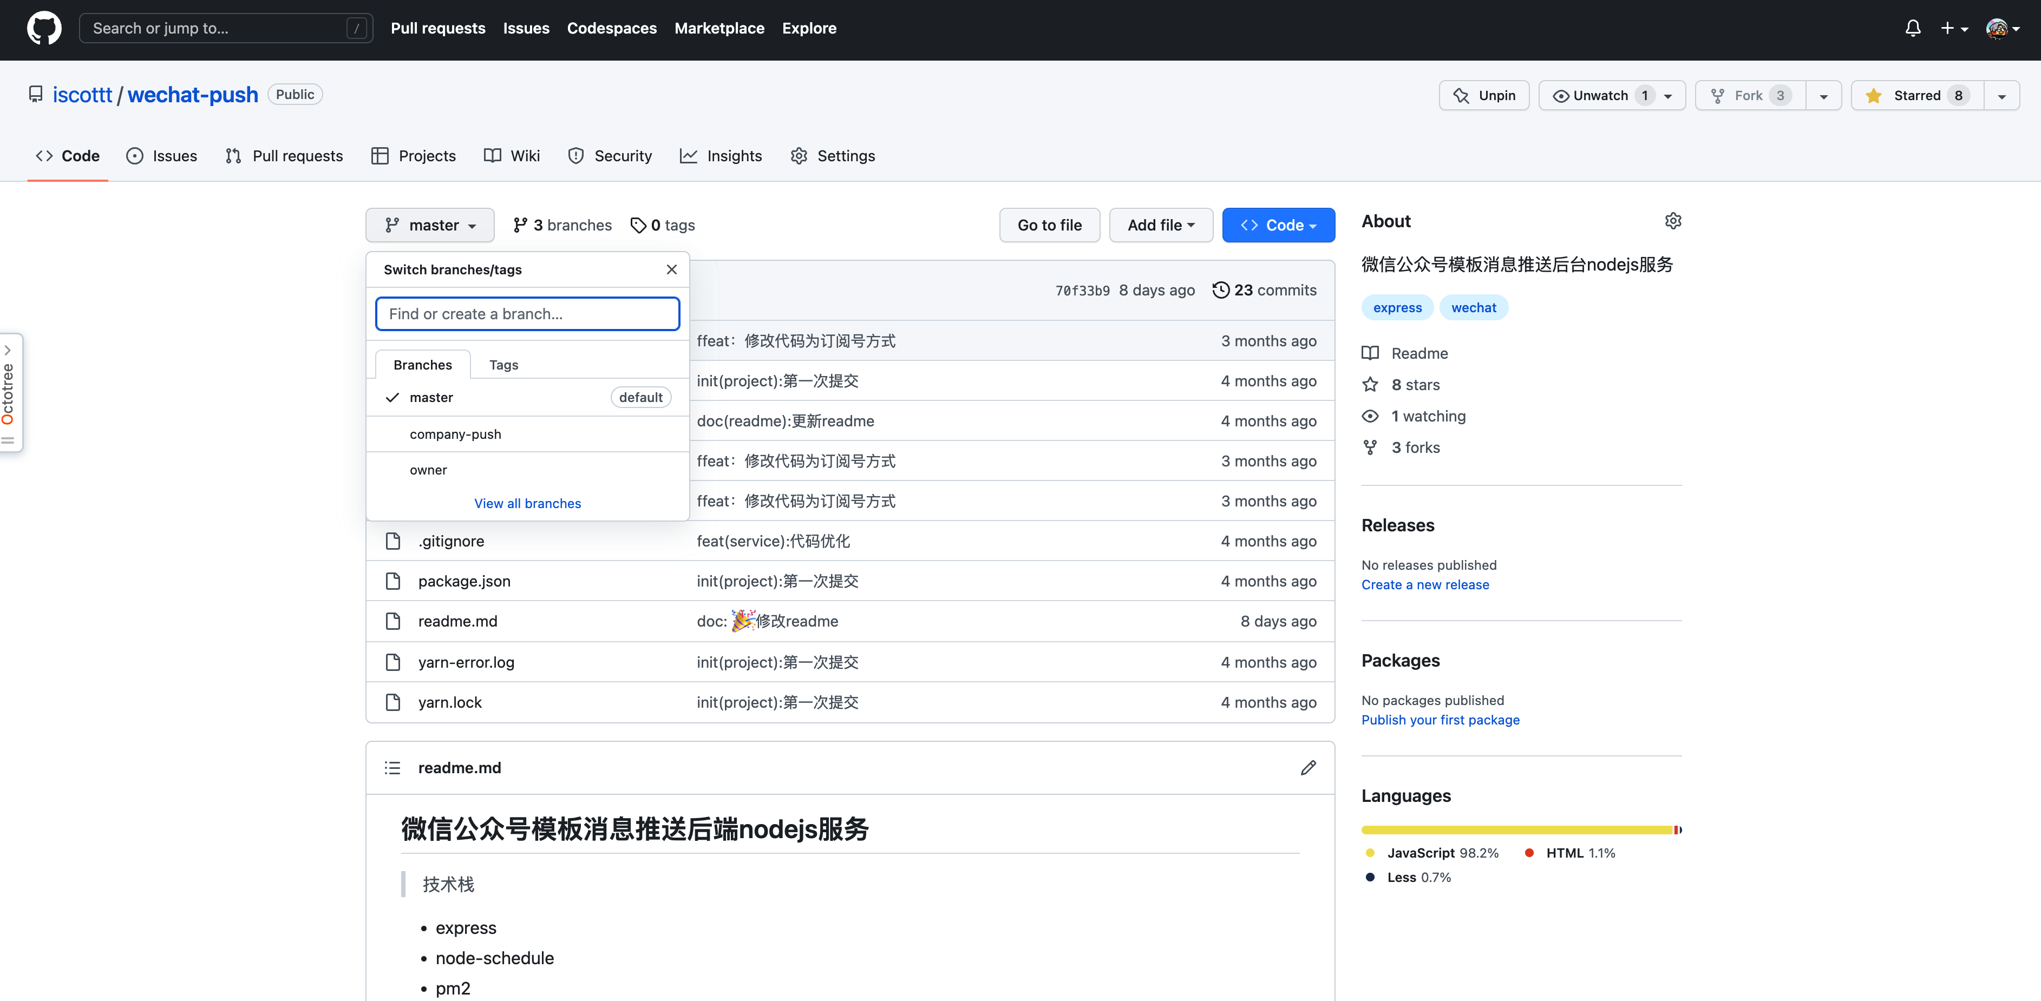The height and width of the screenshot is (1001, 2041).
Task: Click the file icon beside yarn.lock
Action: (x=392, y=702)
